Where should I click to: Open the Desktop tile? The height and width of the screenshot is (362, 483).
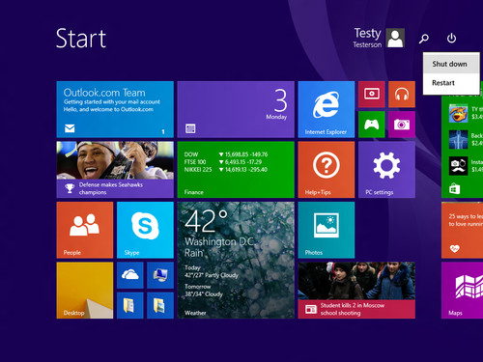pos(85,291)
